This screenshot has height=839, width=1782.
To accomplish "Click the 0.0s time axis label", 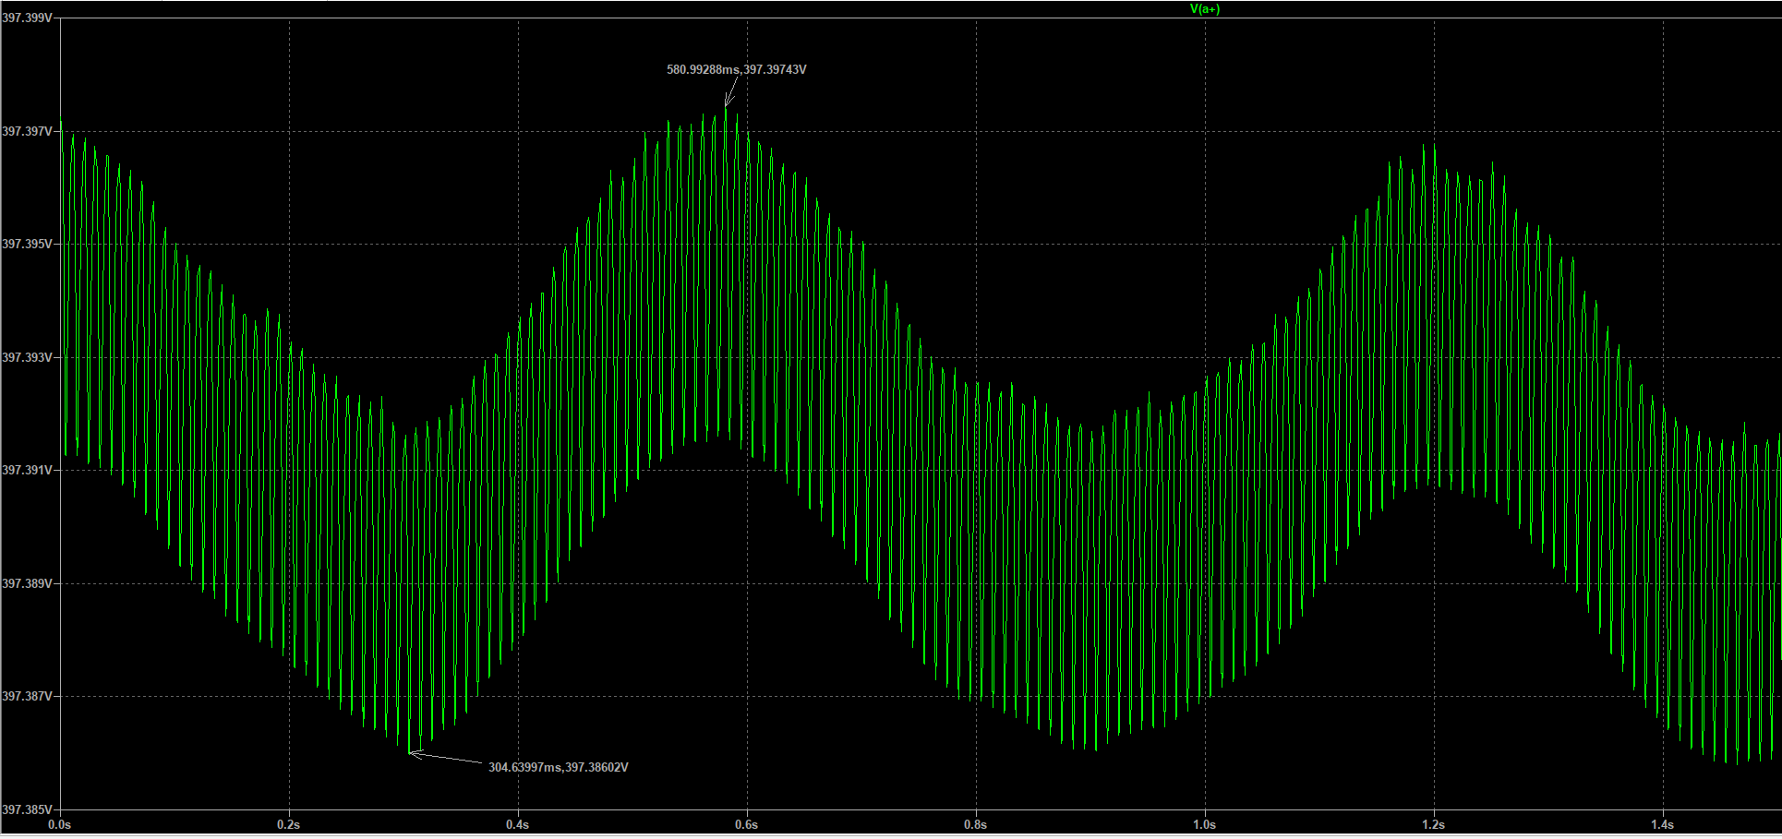I will tap(60, 824).
